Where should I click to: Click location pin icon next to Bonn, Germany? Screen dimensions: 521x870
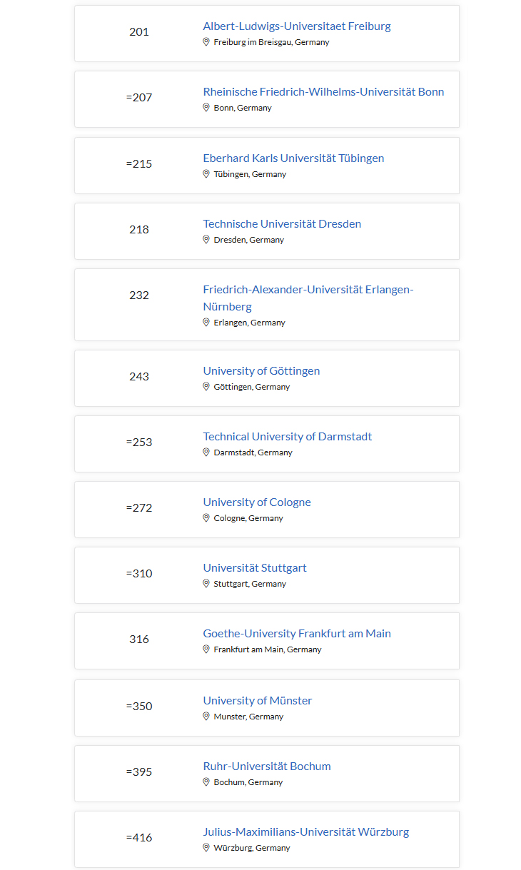(x=206, y=108)
